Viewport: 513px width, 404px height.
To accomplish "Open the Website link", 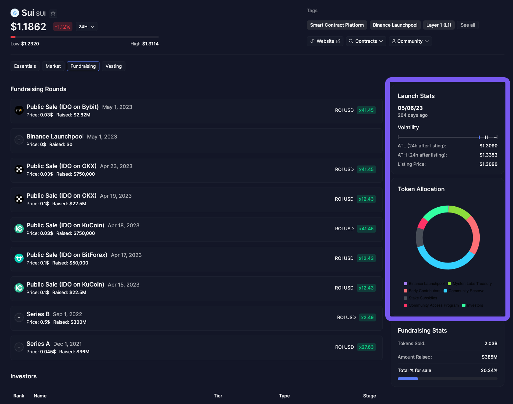I will click(x=325, y=41).
